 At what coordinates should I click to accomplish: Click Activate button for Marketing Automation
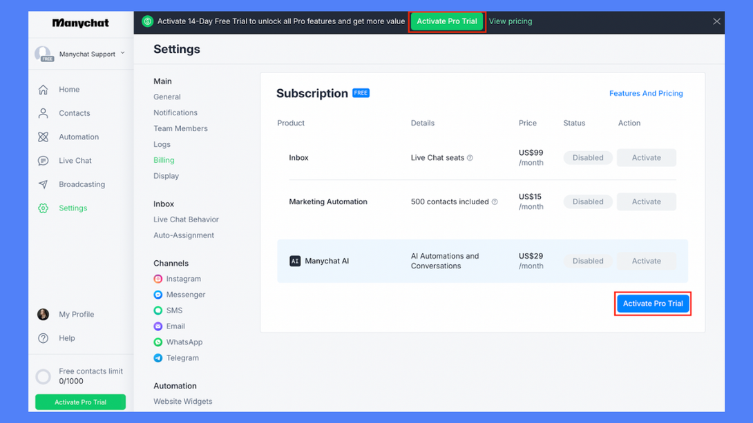click(x=647, y=202)
